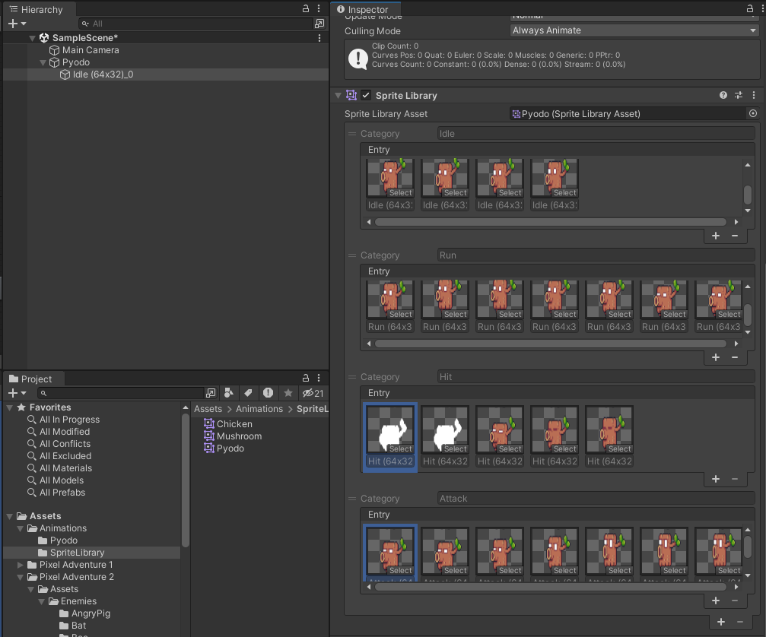
Task: Add an entry to the Run category
Action: 716,357
